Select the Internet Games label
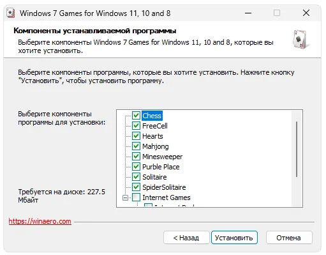The width and height of the screenshot is (326, 255). coord(167,197)
